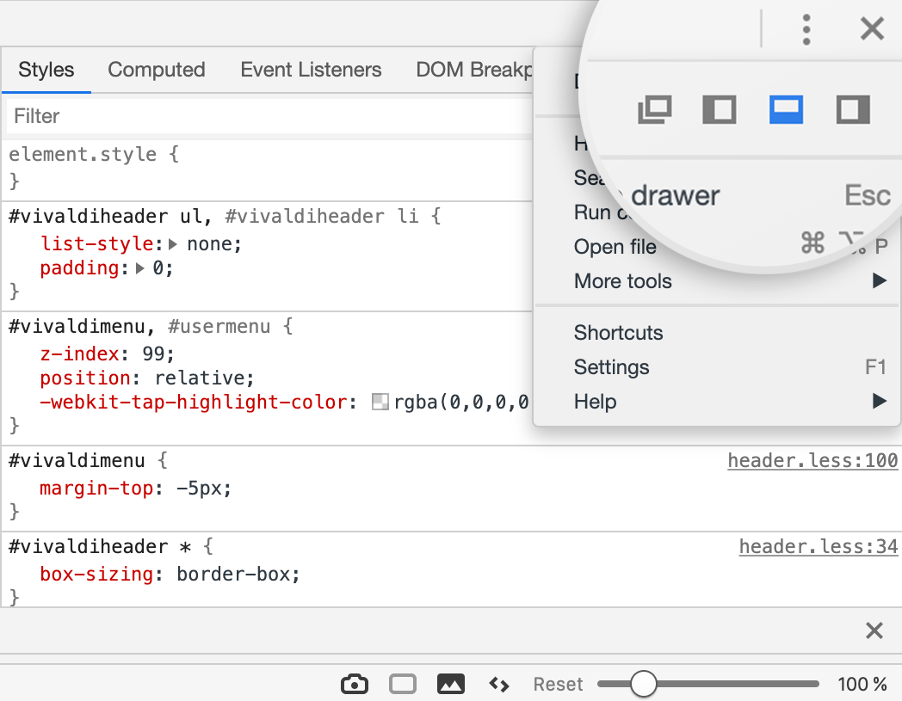
Task: Open the DevTools three-dot menu
Action: pos(806,29)
